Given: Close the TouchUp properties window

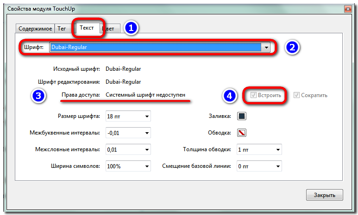Looking at the screenshot, I should [324, 194].
